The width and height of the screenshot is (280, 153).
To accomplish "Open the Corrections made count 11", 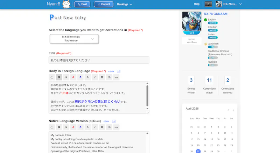I will click(x=209, y=80).
